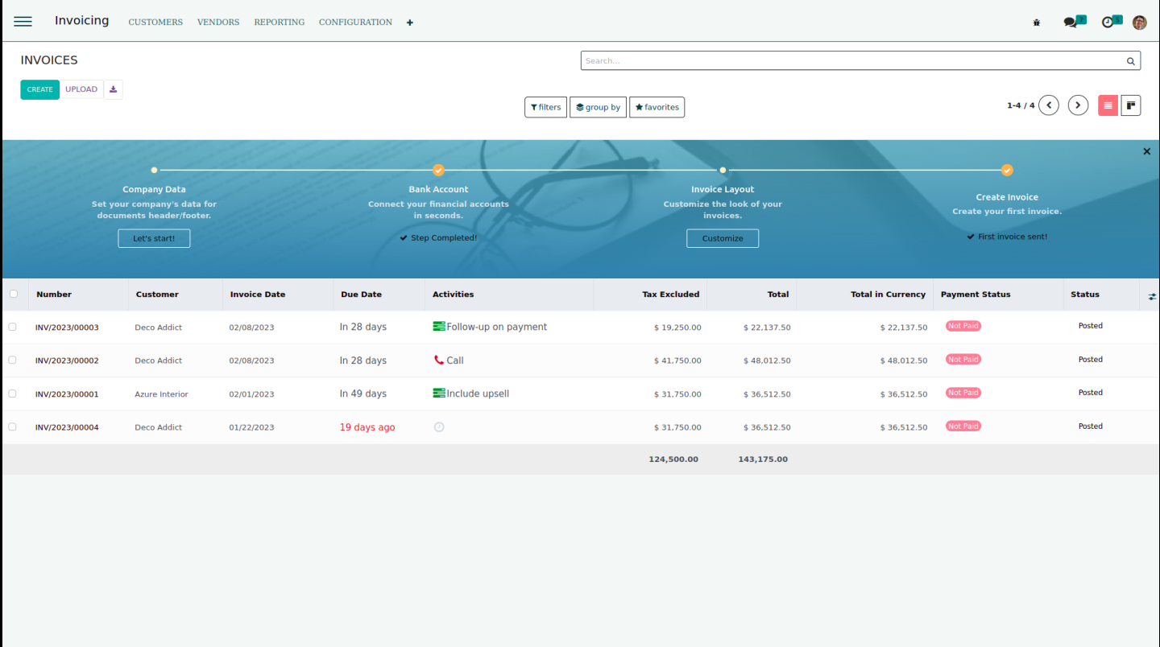The height and width of the screenshot is (647, 1160).
Task: Toggle the select-all invoices checkbox
Action: 14,294
